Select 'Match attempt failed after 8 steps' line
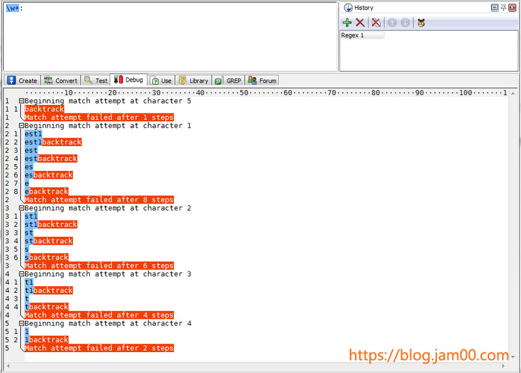521x373 pixels. coord(99,200)
